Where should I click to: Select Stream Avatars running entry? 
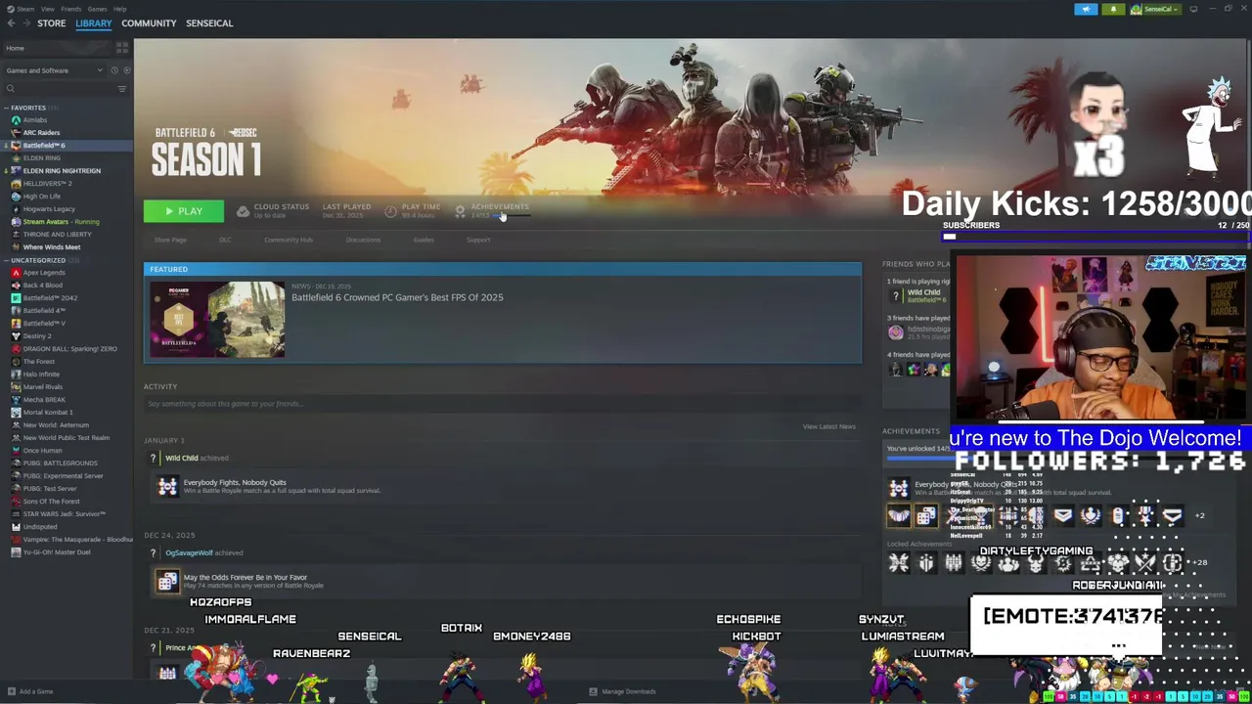coord(61,222)
